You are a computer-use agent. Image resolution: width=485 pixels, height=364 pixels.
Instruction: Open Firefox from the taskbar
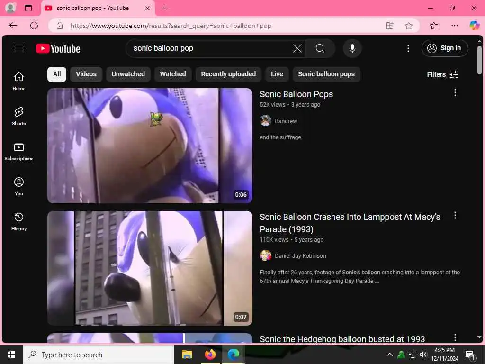coord(210,355)
